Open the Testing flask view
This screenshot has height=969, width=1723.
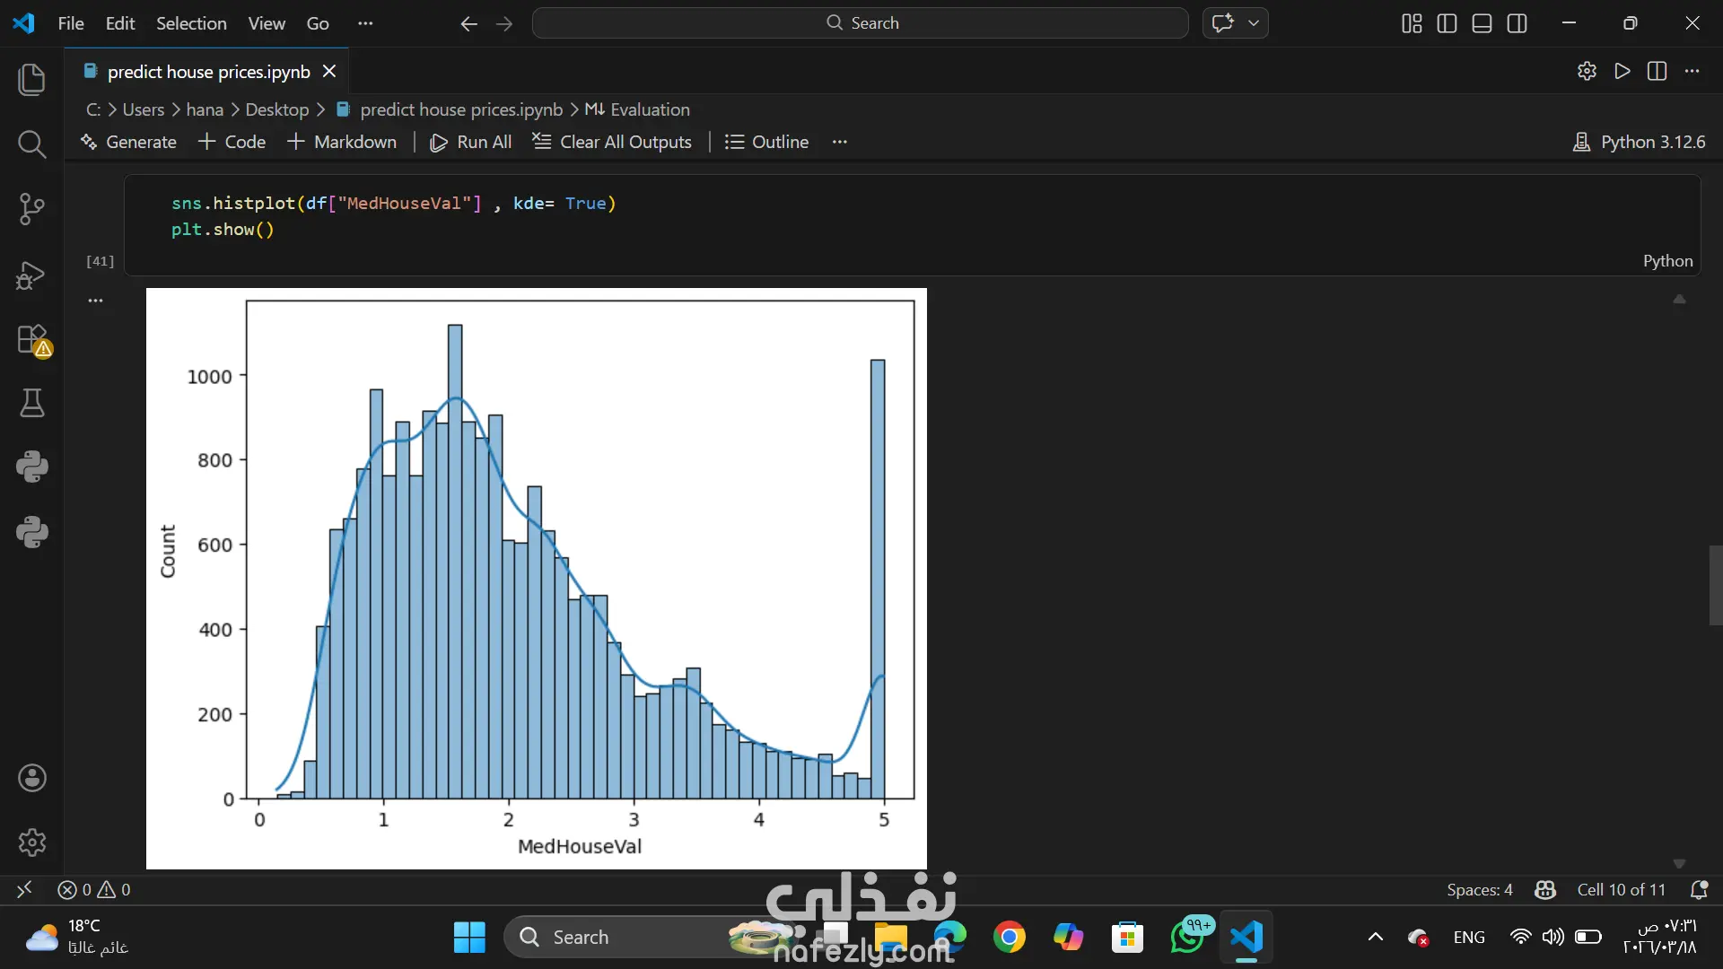pos(31,403)
